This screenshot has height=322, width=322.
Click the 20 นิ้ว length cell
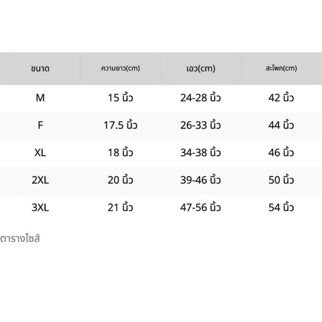tap(120, 180)
